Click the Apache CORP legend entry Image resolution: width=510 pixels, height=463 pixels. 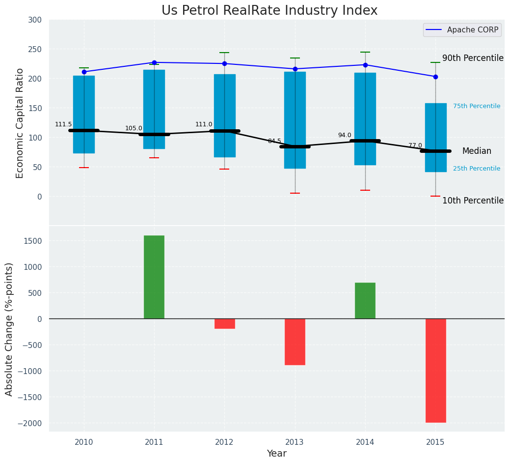point(472,30)
